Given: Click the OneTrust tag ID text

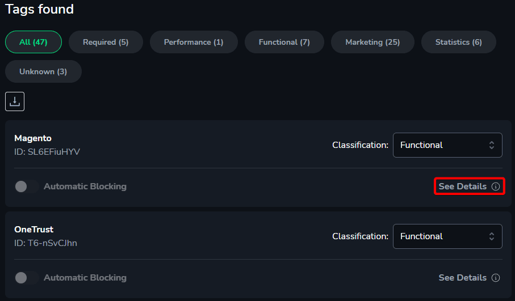Looking at the screenshot, I should [x=45, y=243].
